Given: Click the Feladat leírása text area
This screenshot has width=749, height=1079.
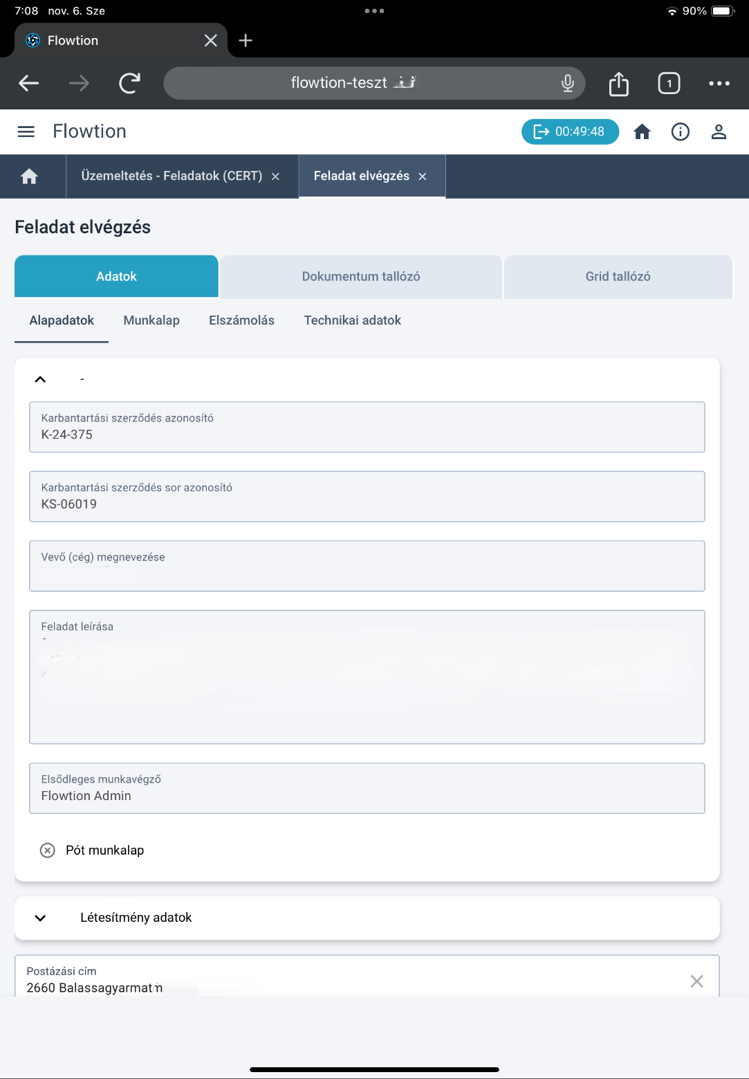Looking at the screenshot, I should [x=367, y=677].
